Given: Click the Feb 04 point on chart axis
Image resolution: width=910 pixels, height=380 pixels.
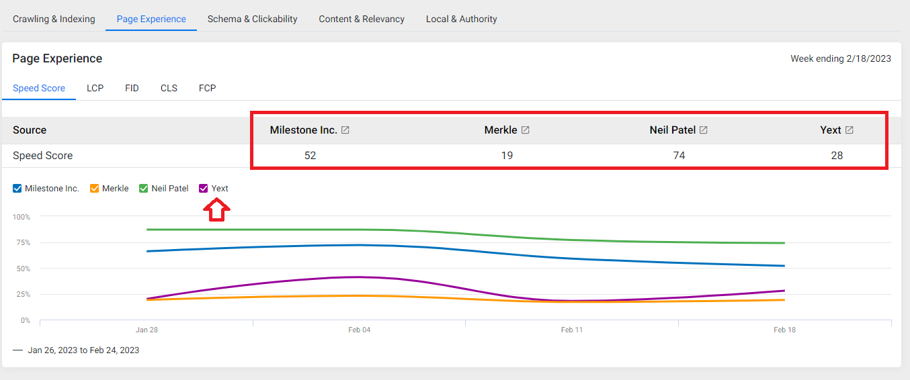Looking at the screenshot, I should coord(359,330).
